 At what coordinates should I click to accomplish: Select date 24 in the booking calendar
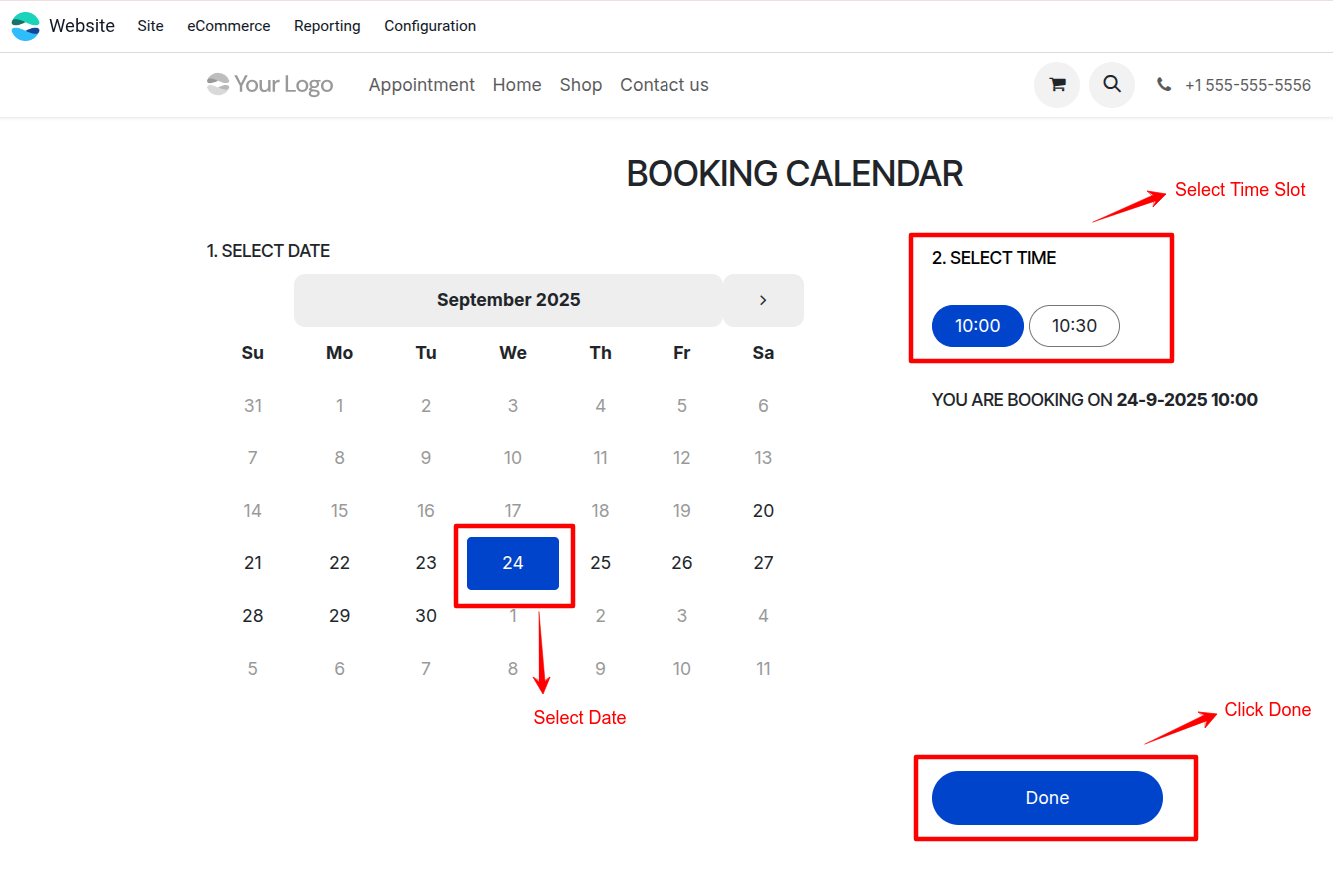513,562
